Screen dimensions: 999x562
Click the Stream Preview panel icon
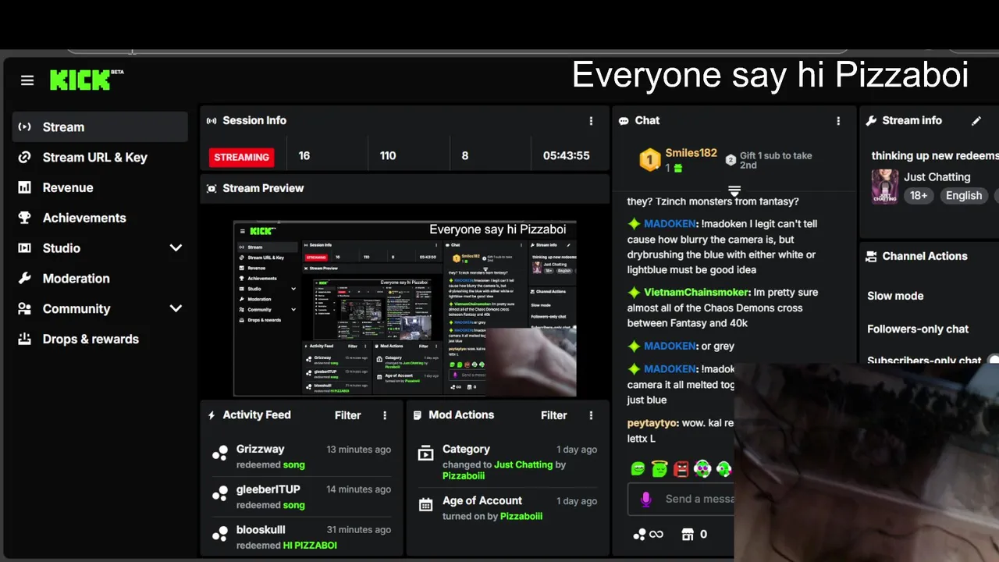212,189
